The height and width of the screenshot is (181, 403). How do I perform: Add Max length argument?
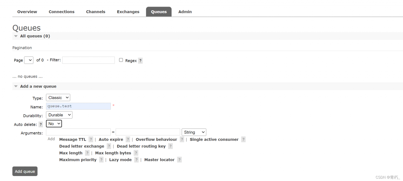(71, 153)
